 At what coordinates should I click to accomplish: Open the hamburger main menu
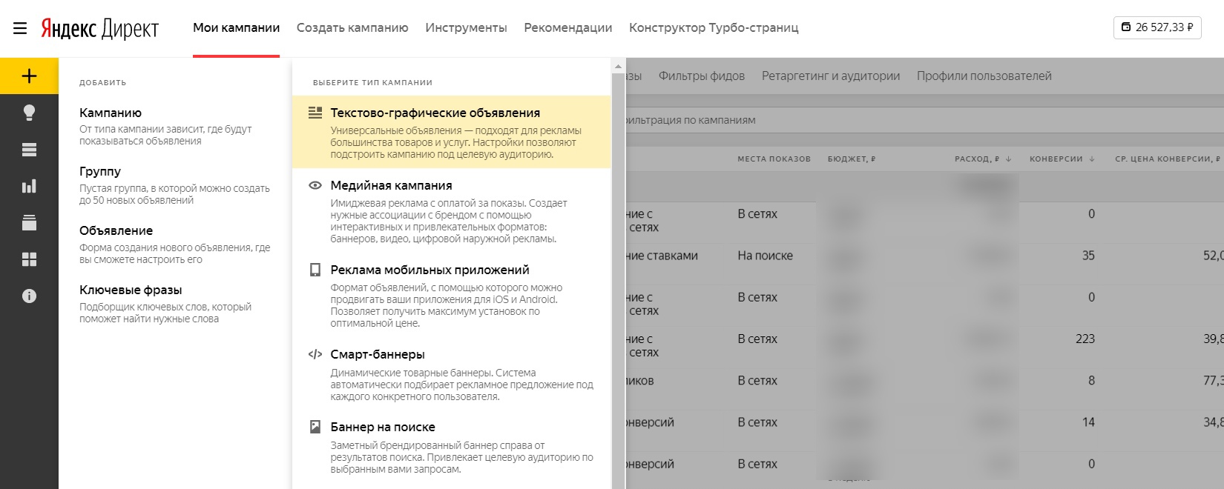pos(20,28)
